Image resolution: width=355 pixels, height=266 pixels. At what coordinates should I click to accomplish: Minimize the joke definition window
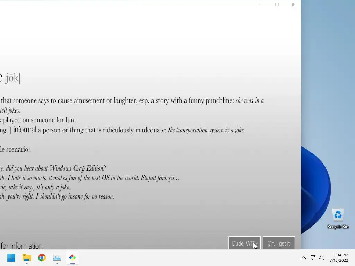[x=261, y=5]
